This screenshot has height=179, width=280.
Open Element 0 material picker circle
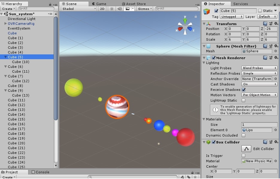click(x=276, y=130)
